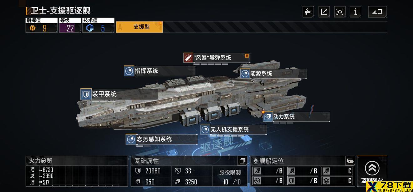Click the 等级 level 22 box
The width and height of the screenshot is (413, 192).
coord(70,25)
